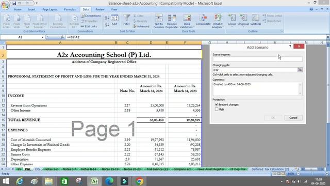This screenshot has width=330, height=186.
Task: Open the Home ribbon tab
Action: 18,9
